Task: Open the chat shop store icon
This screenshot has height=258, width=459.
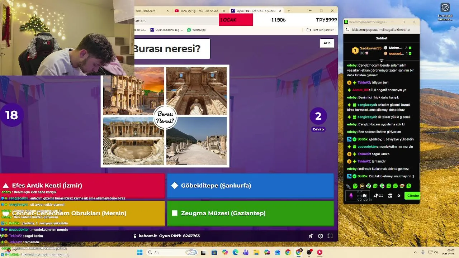Action: 390,196
